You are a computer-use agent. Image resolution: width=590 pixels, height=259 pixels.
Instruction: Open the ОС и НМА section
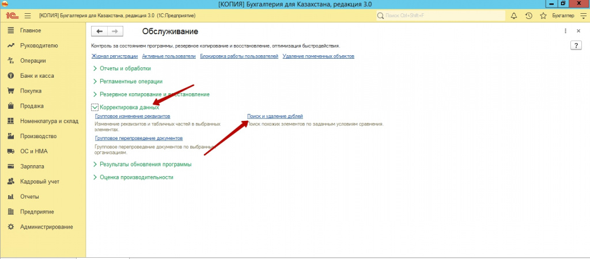point(34,151)
